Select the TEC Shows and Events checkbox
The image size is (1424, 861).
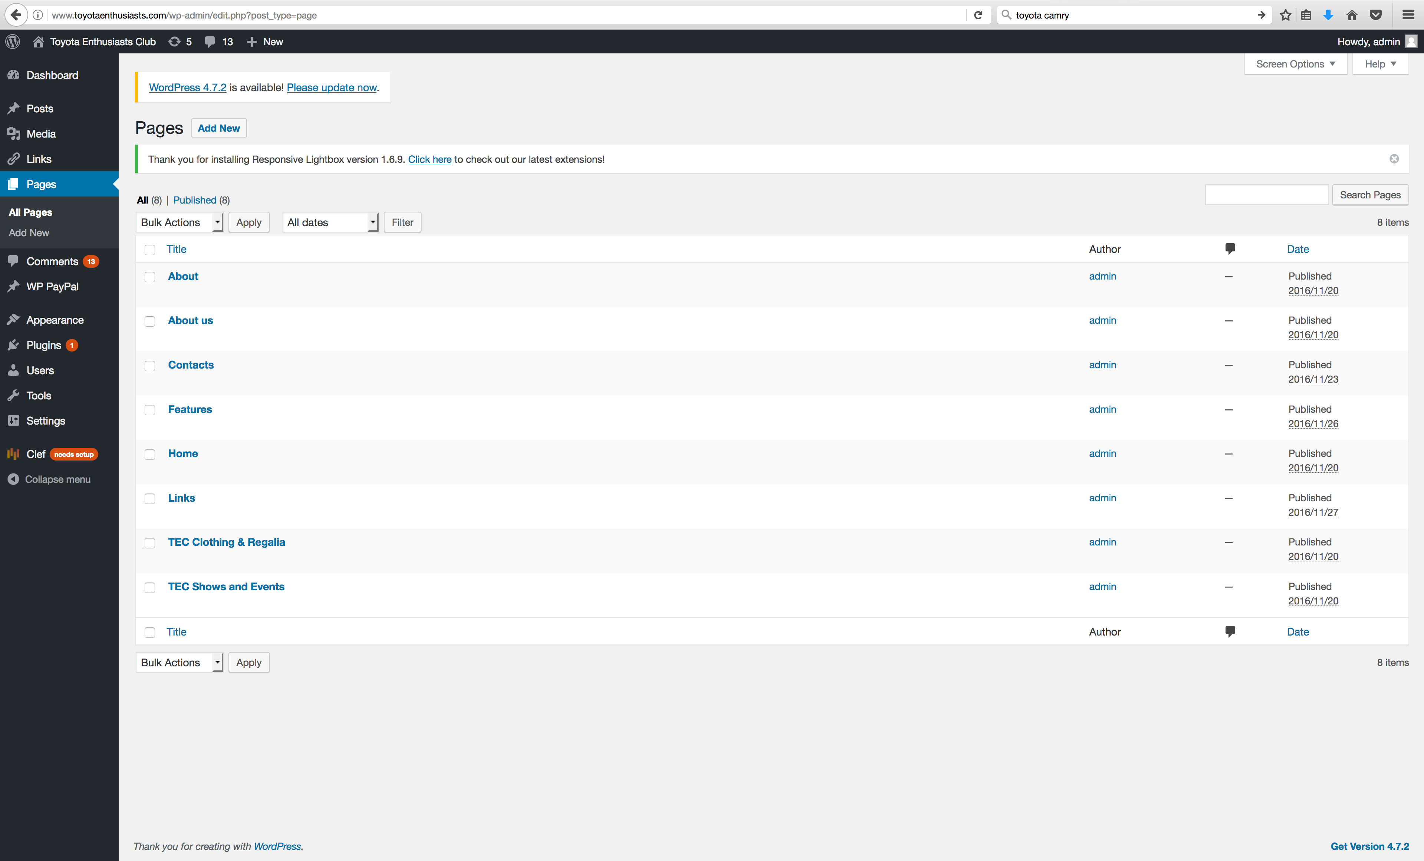pyautogui.click(x=150, y=588)
